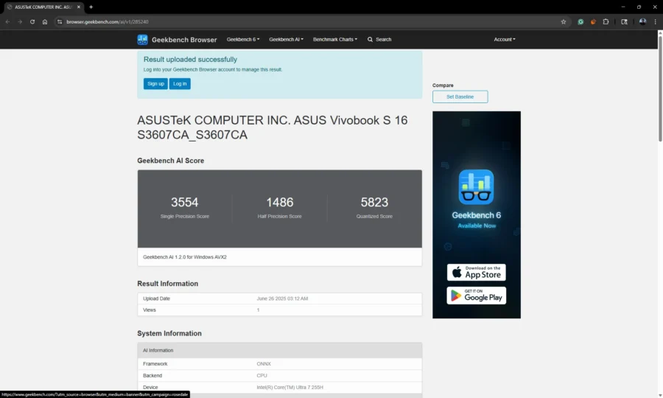This screenshot has height=398, width=663.
Task: Click the 1486 half precision score
Action: [x=279, y=202]
